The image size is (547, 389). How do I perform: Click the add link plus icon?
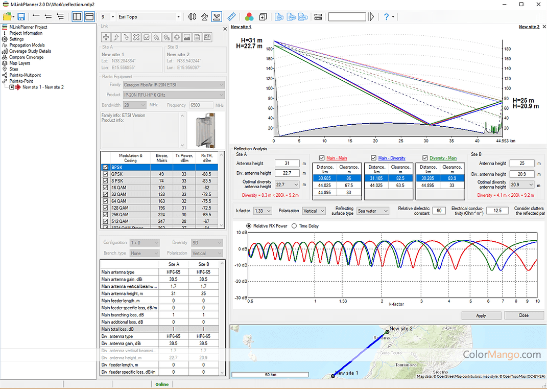106,37
